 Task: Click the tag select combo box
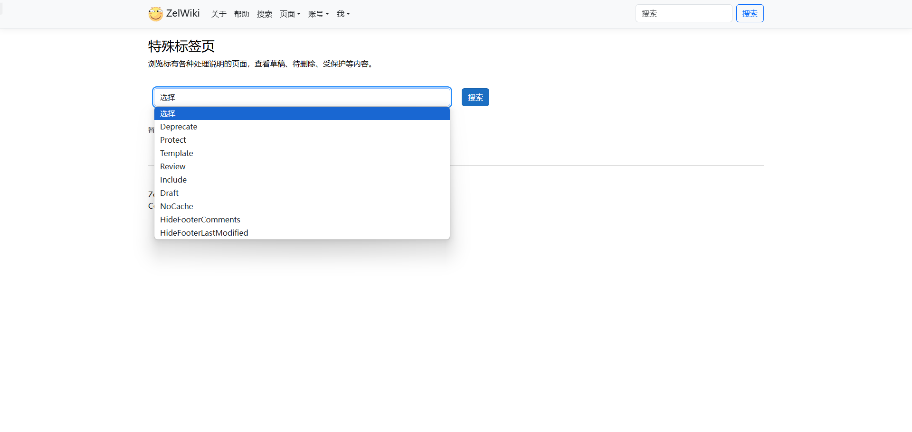pyautogui.click(x=302, y=97)
